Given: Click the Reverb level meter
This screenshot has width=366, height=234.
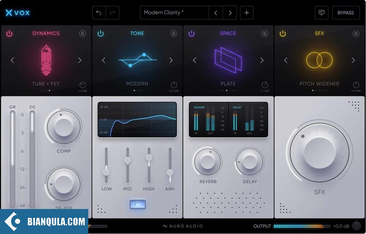Looking at the screenshot, I should [x=209, y=119].
